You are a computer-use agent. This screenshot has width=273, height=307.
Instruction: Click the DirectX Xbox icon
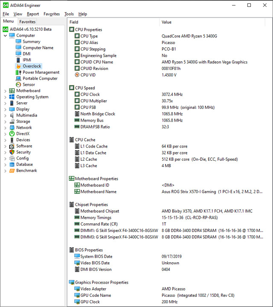tap(12, 134)
